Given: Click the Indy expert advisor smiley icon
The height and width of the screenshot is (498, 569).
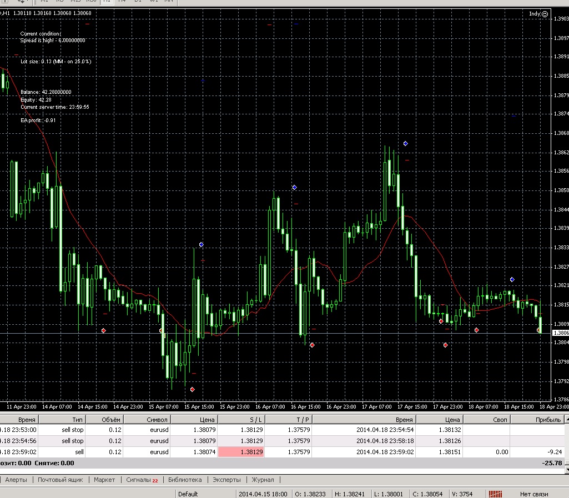Looking at the screenshot, I should [x=545, y=14].
